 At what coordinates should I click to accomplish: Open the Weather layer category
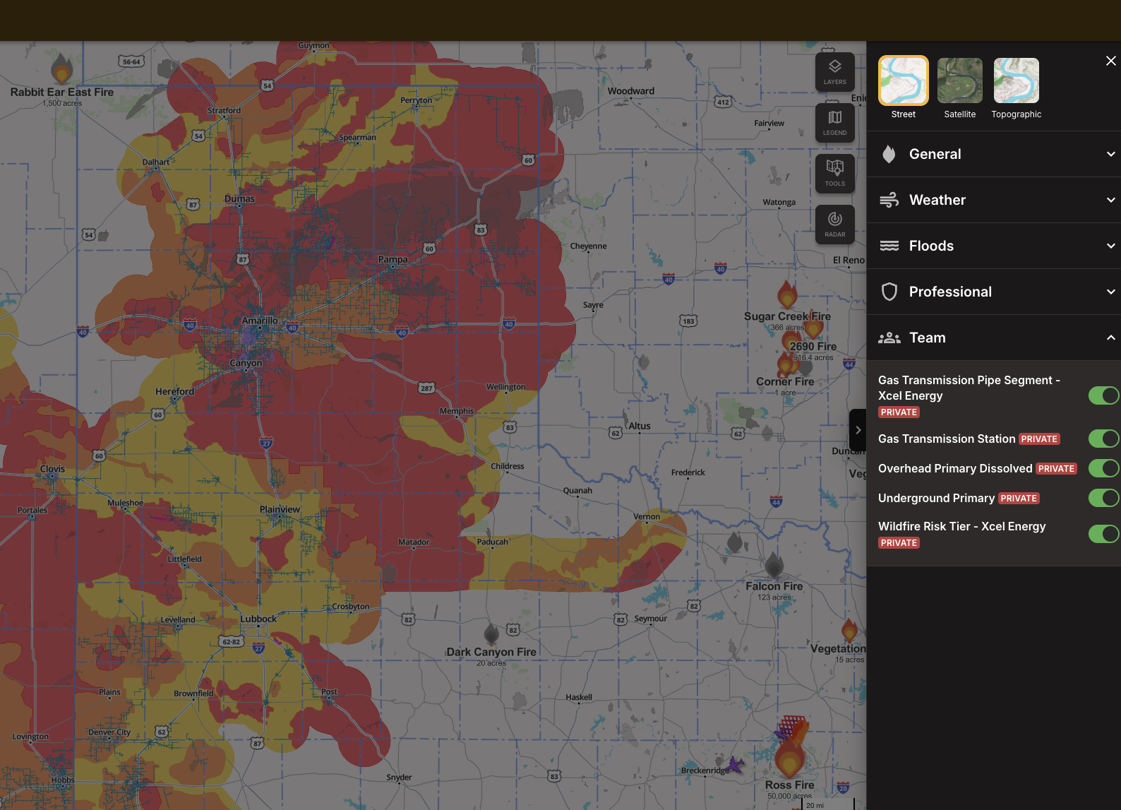pyautogui.click(x=994, y=200)
